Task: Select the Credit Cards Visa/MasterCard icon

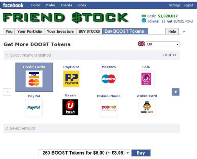Action: [34, 79]
